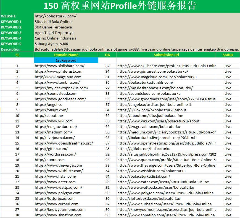Click the website URL http://bolacaturku.com/
Image resolution: width=240 pixels, height=218 pixels.
point(56,16)
